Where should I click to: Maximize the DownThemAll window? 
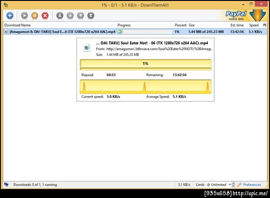point(251,4)
